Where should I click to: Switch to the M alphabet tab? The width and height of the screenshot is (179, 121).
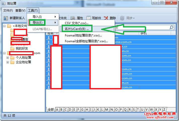107,110
